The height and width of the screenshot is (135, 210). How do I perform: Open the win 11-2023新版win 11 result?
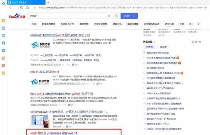(x=45, y=72)
